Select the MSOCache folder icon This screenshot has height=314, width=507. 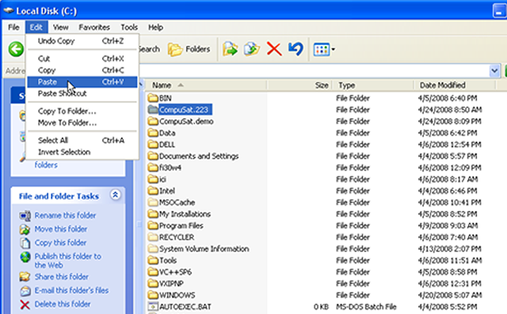tap(153, 202)
